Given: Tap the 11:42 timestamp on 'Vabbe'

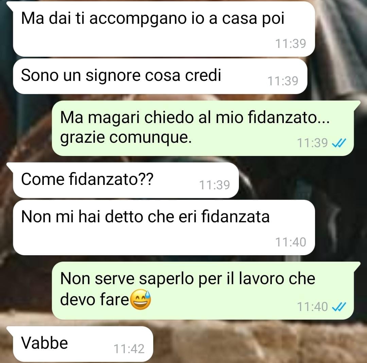Looking at the screenshot, I should coord(129,349).
